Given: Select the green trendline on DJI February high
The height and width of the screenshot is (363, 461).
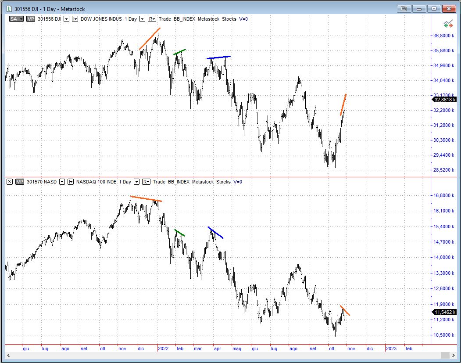Looking at the screenshot, I should pyautogui.click(x=180, y=52).
